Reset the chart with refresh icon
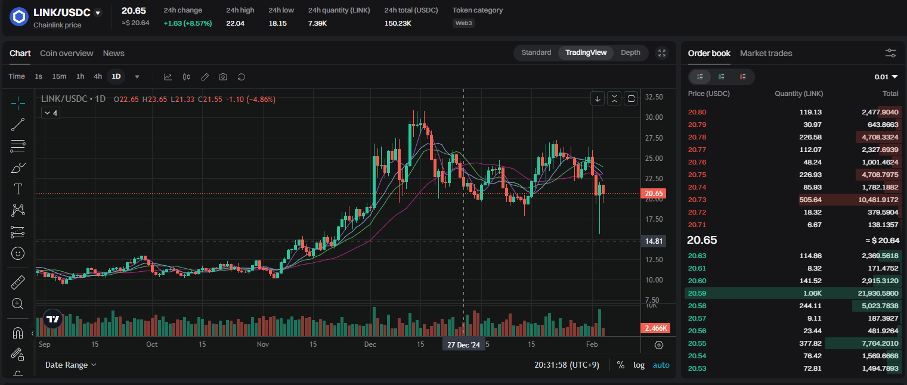 pos(241,76)
